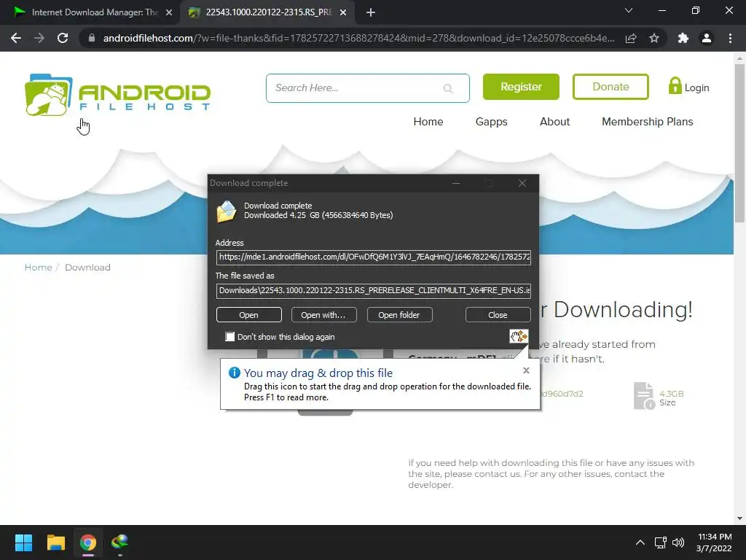Click the Download breadcrumb
This screenshot has height=560, width=746.
87,267
